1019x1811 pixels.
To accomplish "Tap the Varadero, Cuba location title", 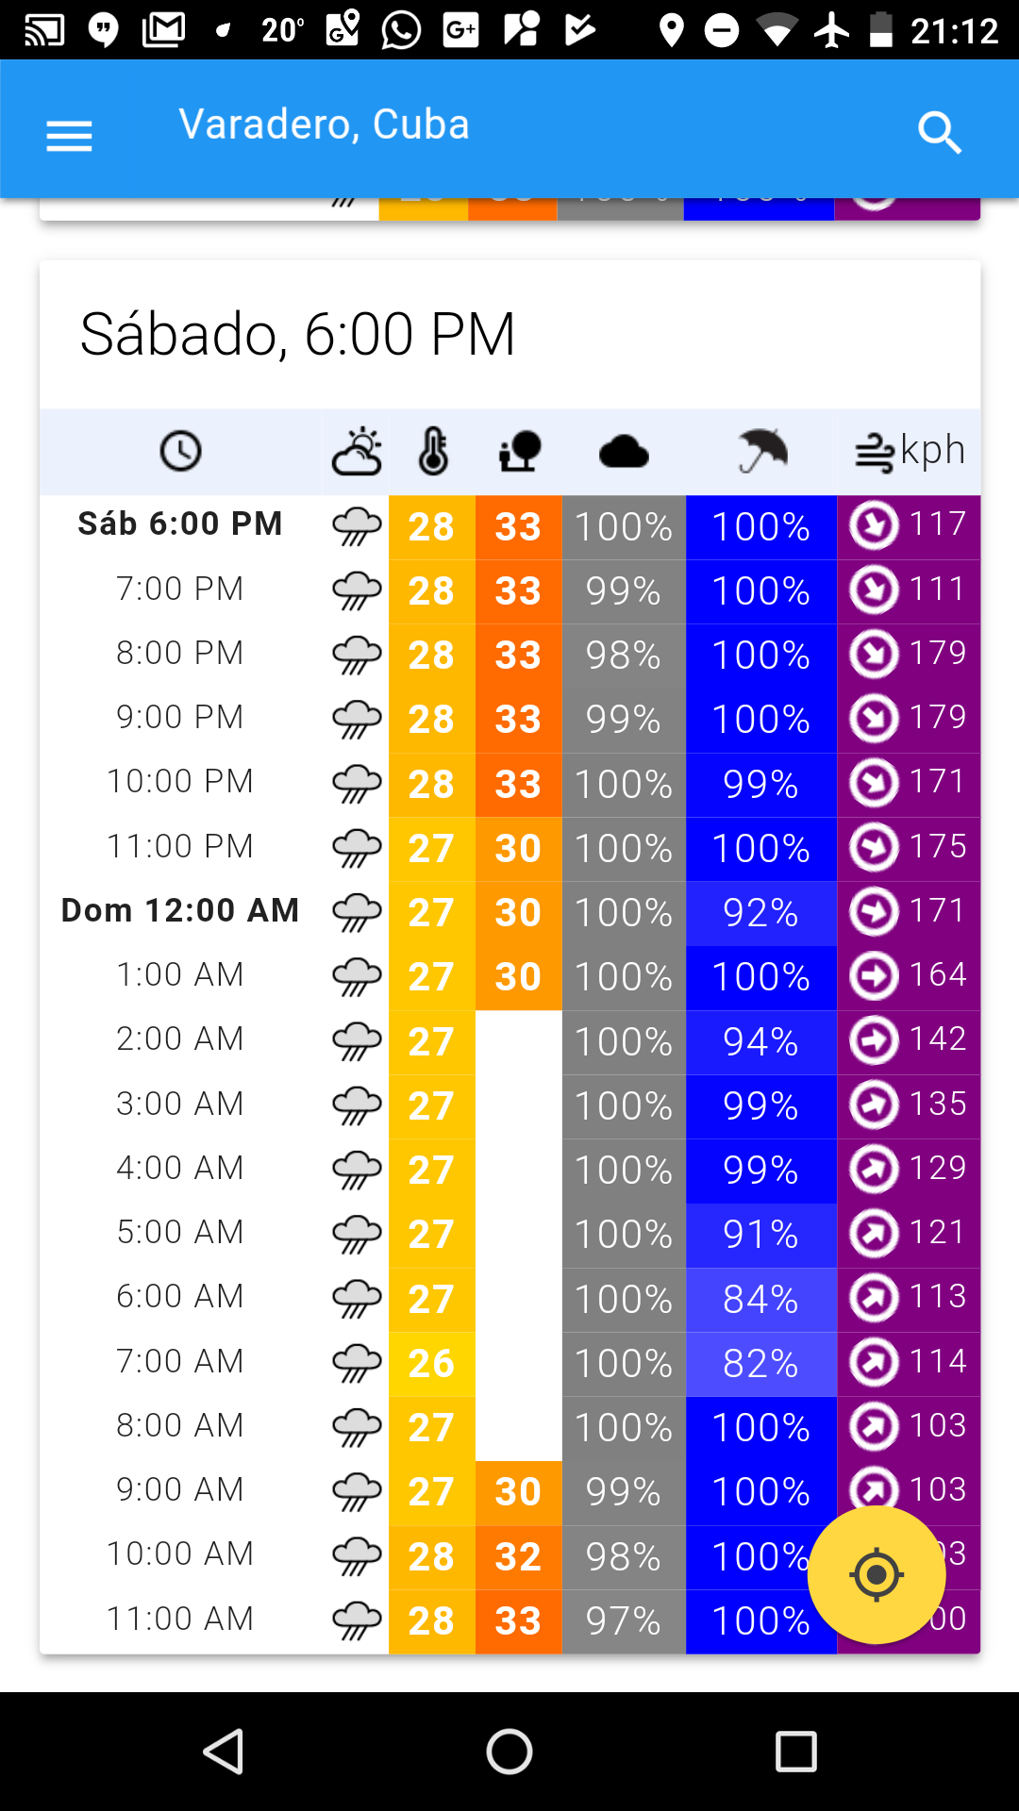I will tap(324, 125).
